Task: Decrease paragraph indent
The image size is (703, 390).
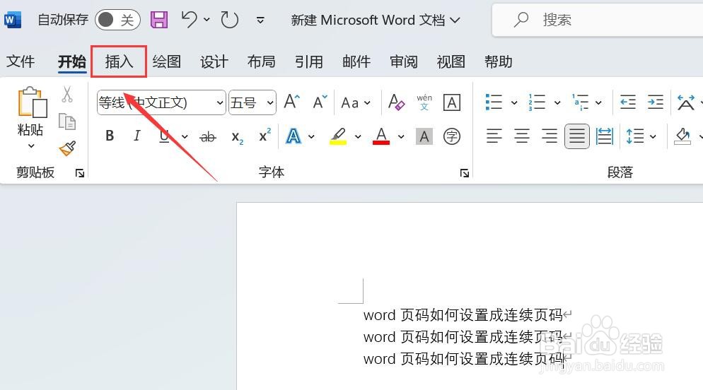Action: (x=628, y=102)
